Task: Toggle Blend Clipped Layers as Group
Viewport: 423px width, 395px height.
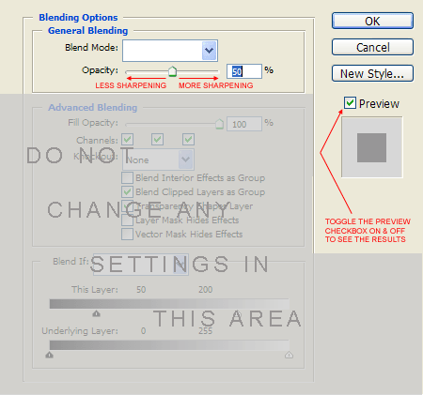Action: [x=127, y=191]
